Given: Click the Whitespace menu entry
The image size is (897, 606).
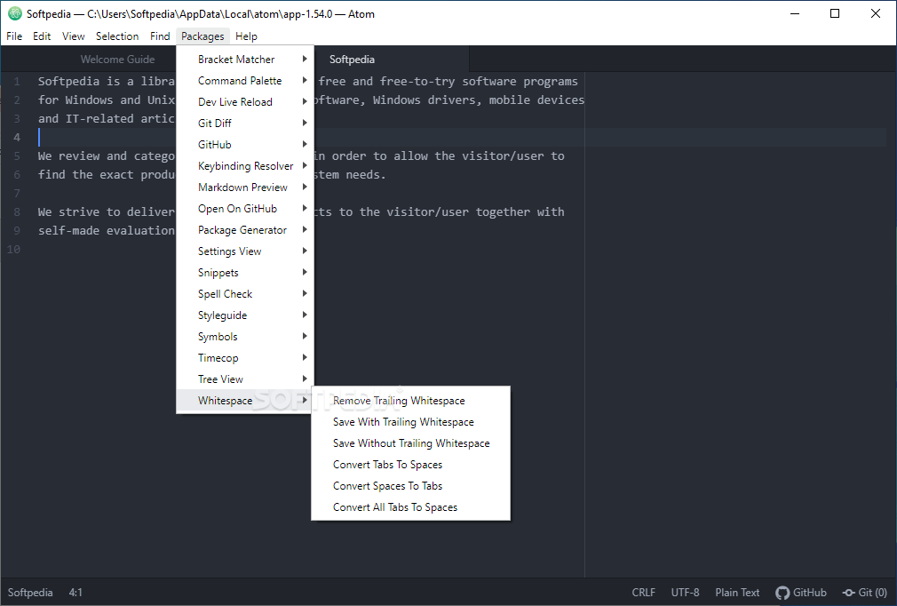Looking at the screenshot, I should click(x=245, y=401).
